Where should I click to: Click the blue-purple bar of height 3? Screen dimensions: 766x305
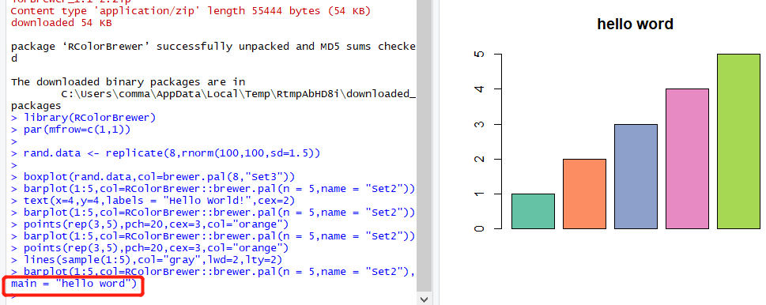click(x=636, y=177)
